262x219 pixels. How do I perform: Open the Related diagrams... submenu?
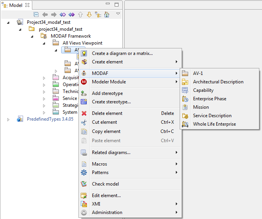(130, 153)
